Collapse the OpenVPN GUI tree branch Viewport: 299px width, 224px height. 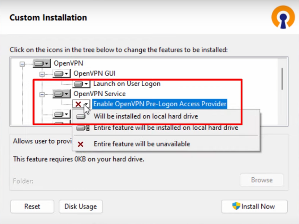42,73
